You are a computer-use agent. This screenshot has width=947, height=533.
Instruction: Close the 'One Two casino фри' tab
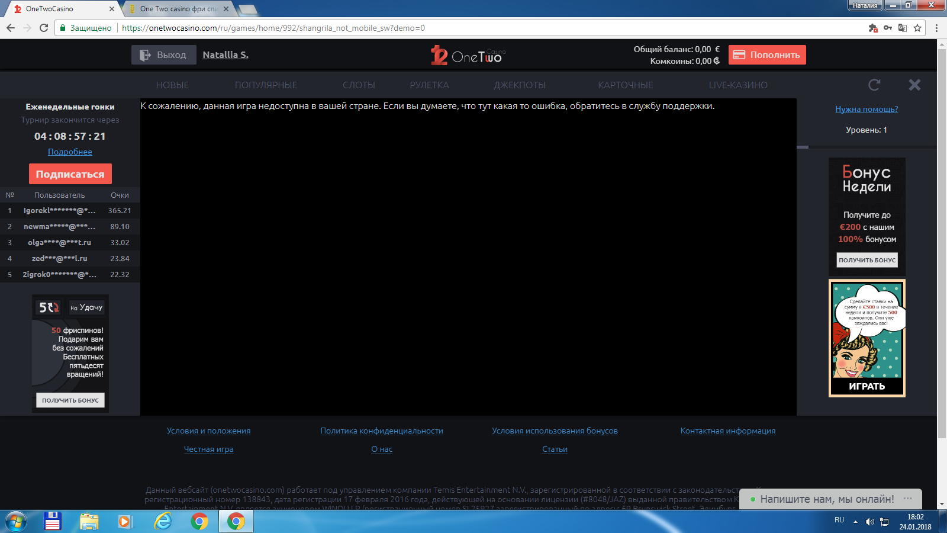[x=226, y=9]
